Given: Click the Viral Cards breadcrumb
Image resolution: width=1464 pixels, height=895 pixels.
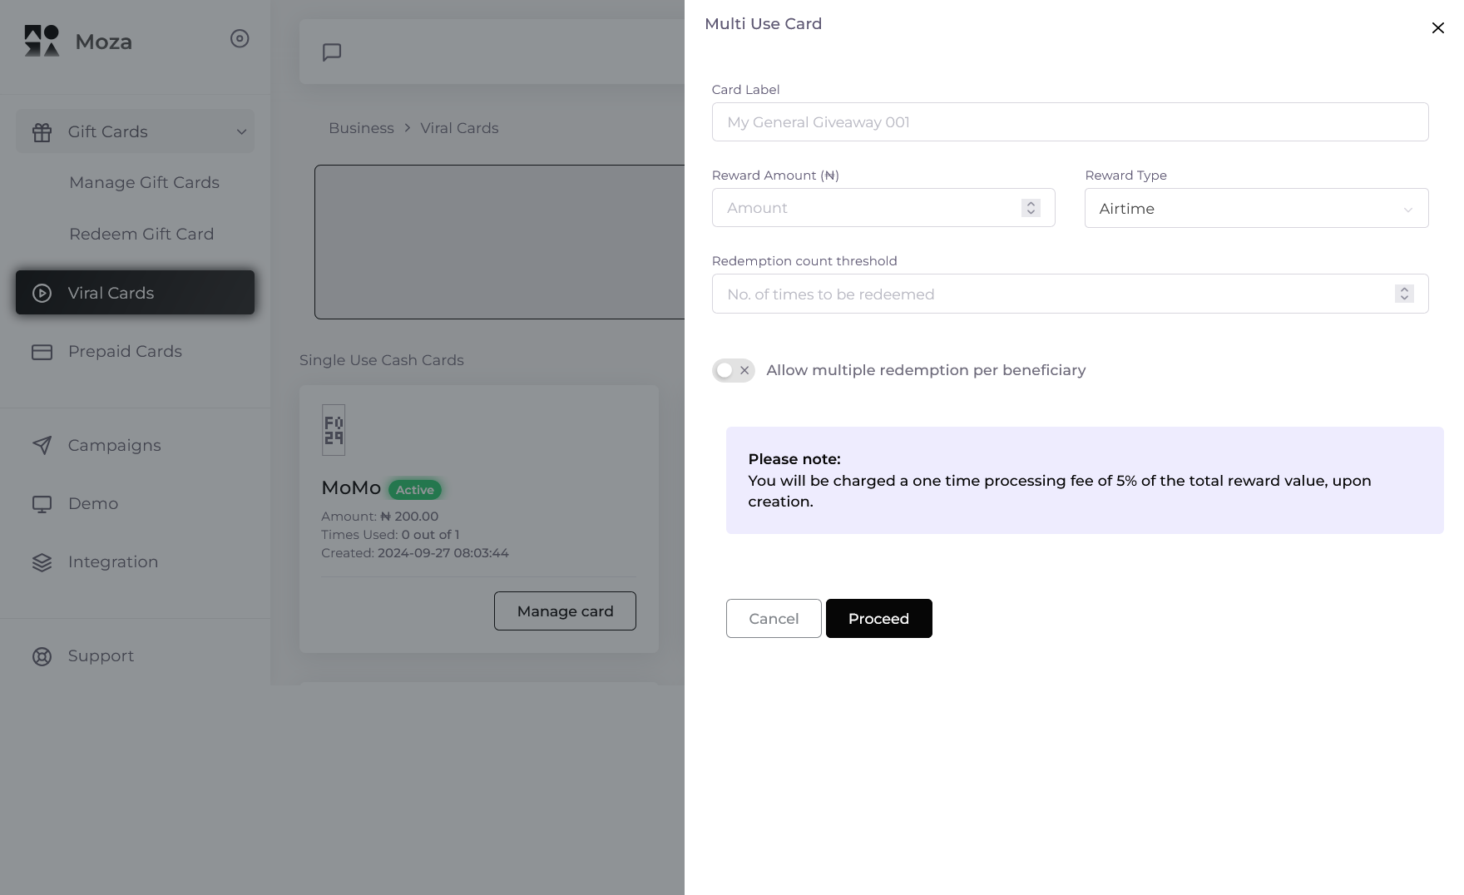Looking at the screenshot, I should point(459,128).
